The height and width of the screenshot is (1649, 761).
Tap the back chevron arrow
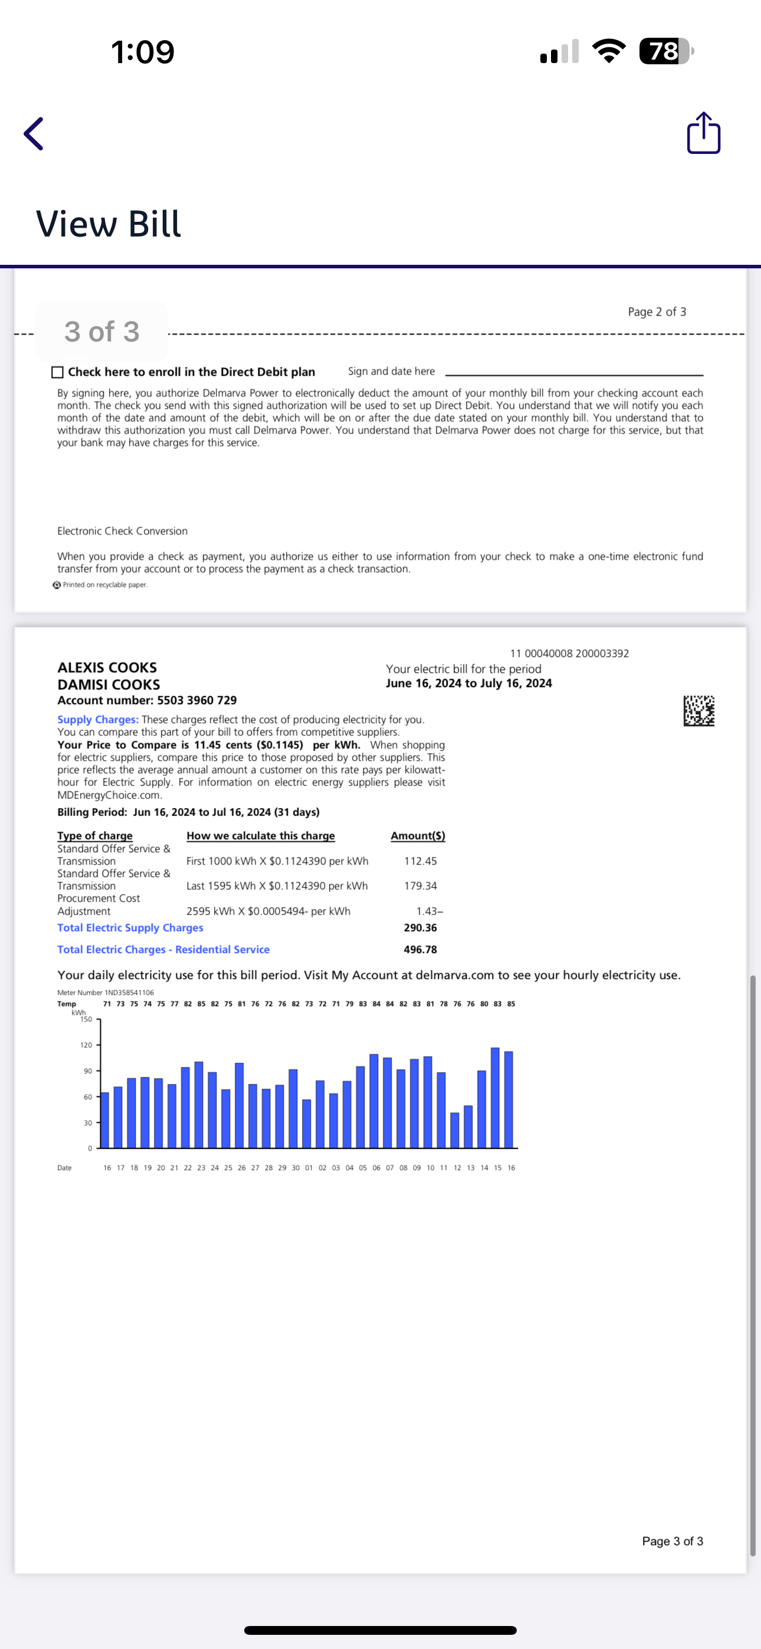pos(34,134)
